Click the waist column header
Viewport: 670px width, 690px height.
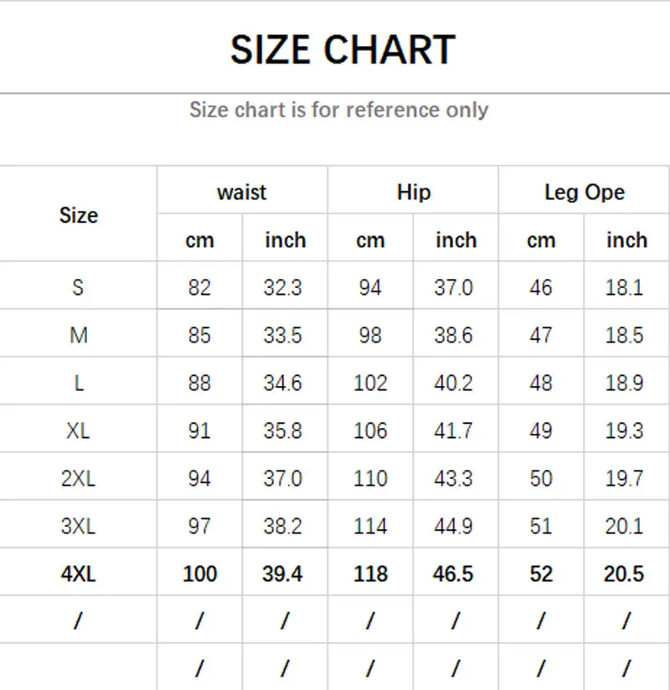pyautogui.click(x=241, y=192)
